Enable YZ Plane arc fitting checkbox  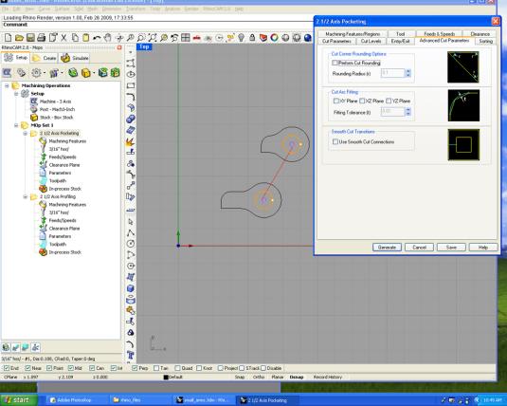click(x=389, y=101)
